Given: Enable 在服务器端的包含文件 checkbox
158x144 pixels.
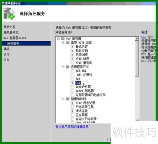Looking at the screenshot, I should tap(72, 94).
